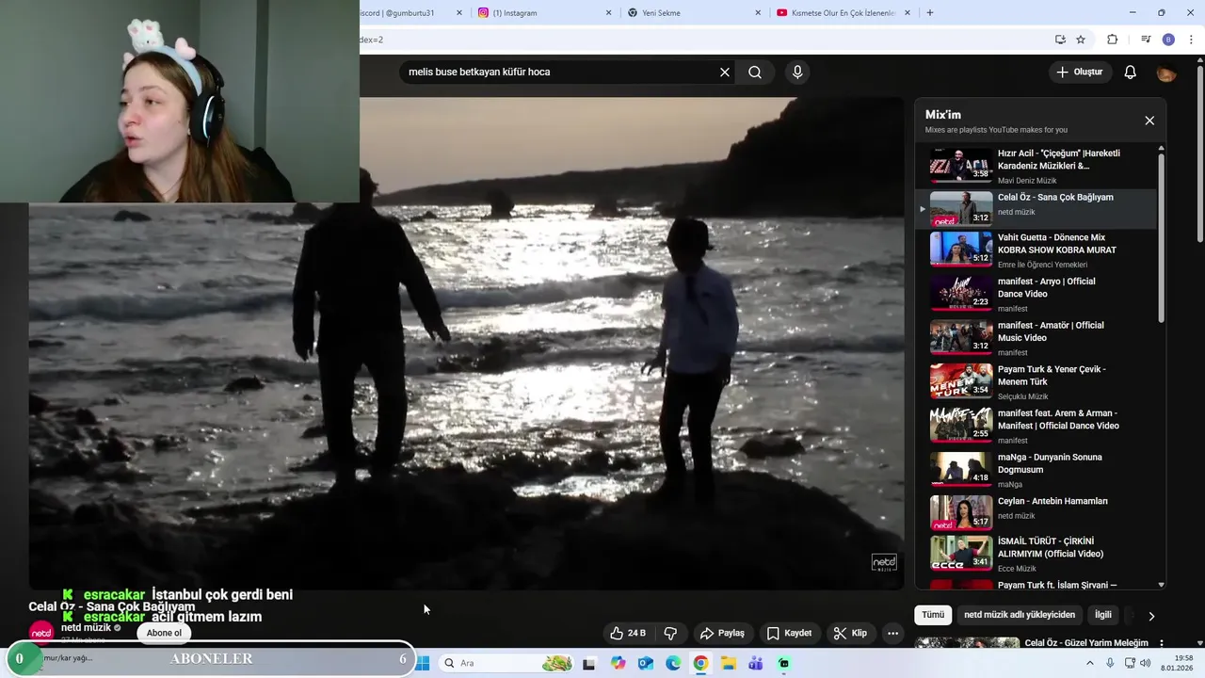
Task: Select the netd müzik adlı yükleyiciden chip
Action: point(1020,615)
